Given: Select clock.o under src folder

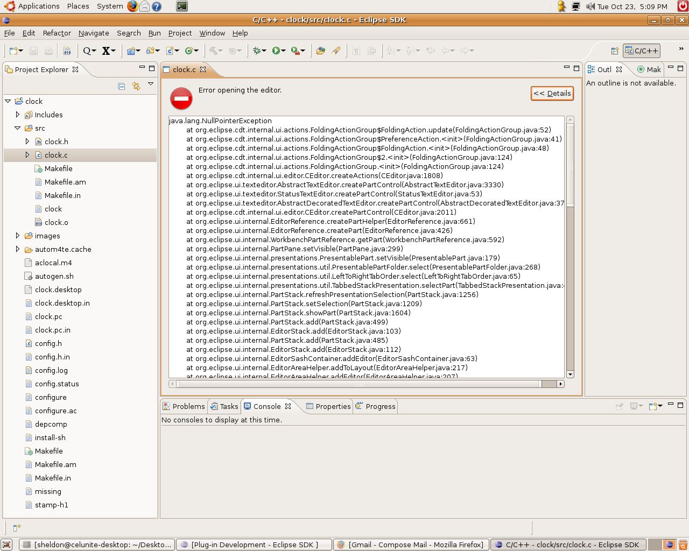Looking at the screenshot, I should pos(57,222).
